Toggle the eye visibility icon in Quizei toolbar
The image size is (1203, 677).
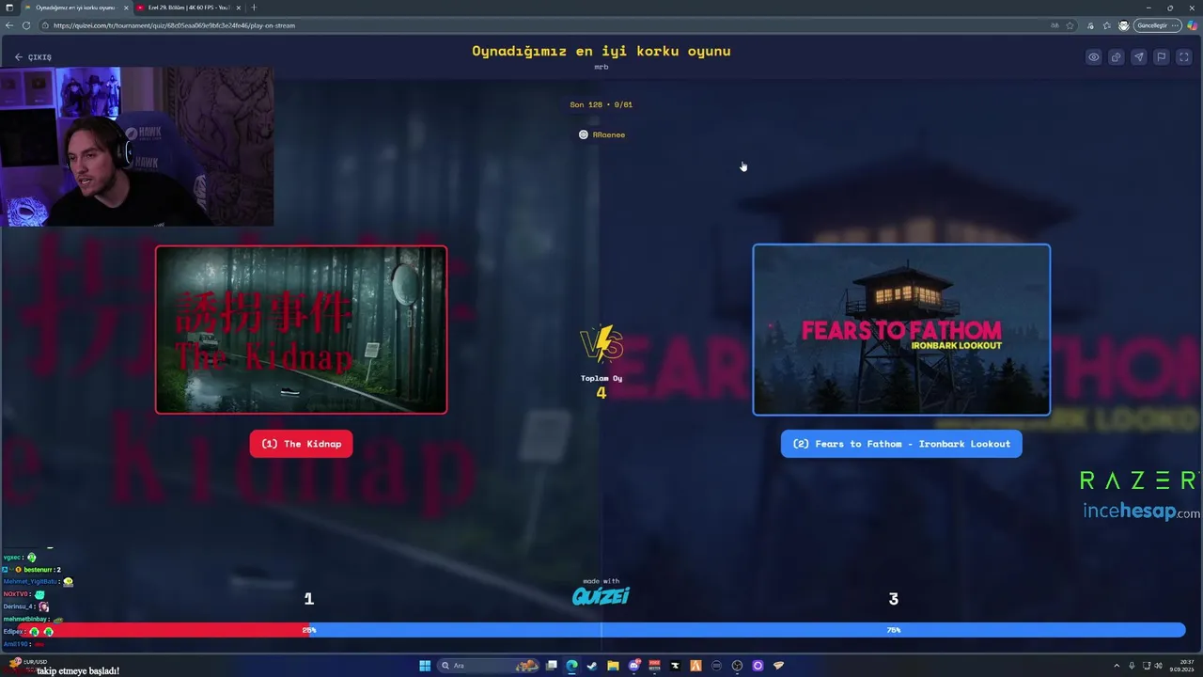[1094, 57]
